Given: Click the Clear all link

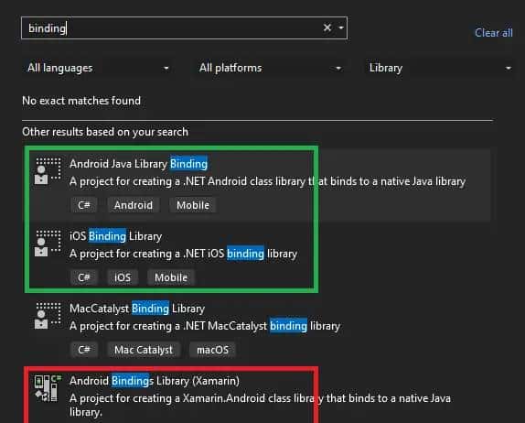Looking at the screenshot, I should click(x=494, y=33).
